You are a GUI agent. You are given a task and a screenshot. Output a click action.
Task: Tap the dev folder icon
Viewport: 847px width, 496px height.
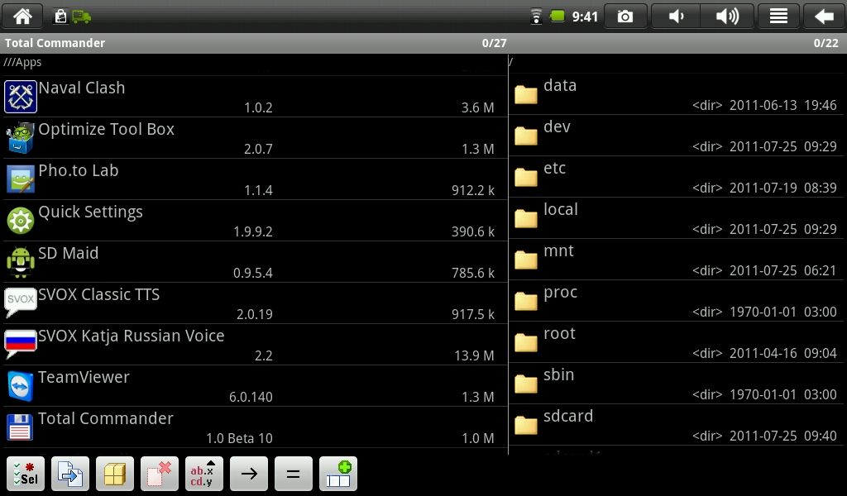pyautogui.click(x=525, y=136)
